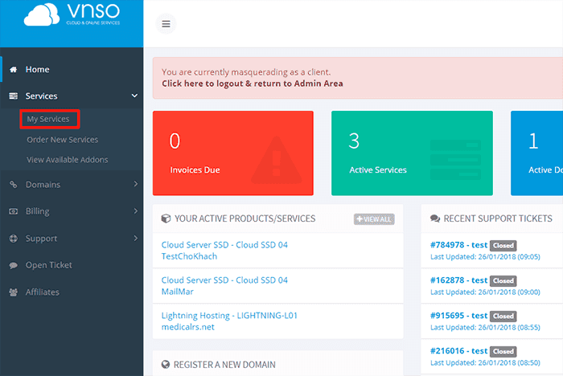Click the chat icon beside Recent Support Tickets
The height and width of the screenshot is (376, 563).
pyautogui.click(x=435, y=219)
